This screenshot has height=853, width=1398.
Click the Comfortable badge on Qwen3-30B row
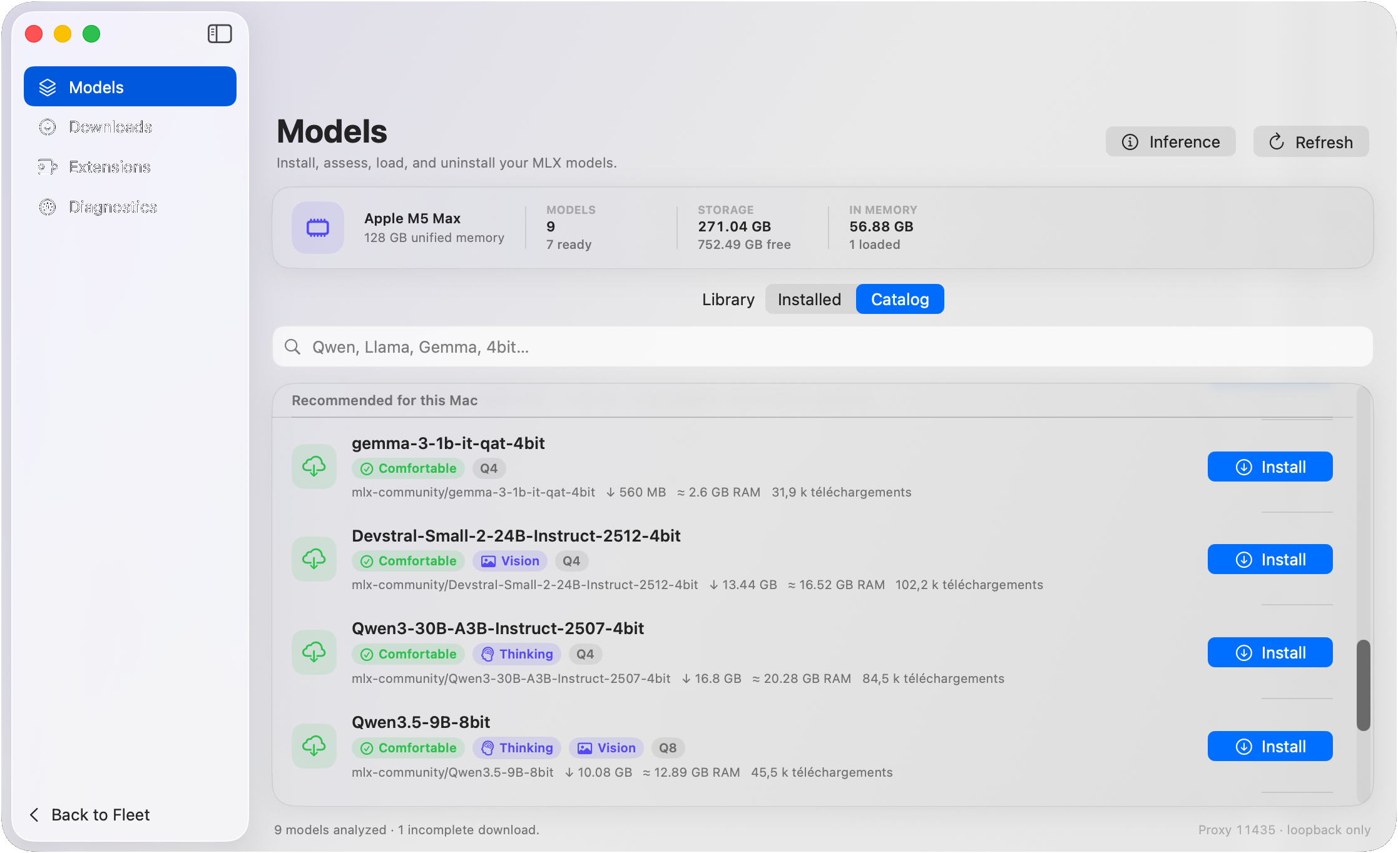pyautogui.click(x=408, y=654)
